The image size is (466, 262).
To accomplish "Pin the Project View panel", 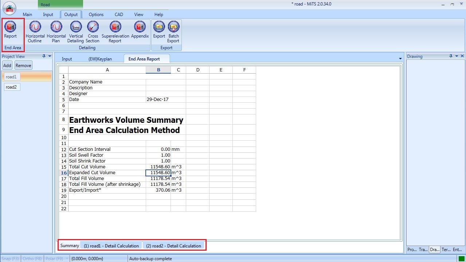I will [x=44, y=56].
